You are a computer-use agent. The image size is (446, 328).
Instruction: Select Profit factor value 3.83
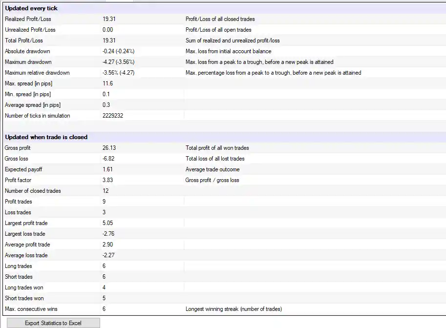click(107, 180)
